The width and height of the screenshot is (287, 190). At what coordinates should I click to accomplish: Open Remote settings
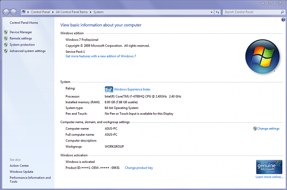21,38
